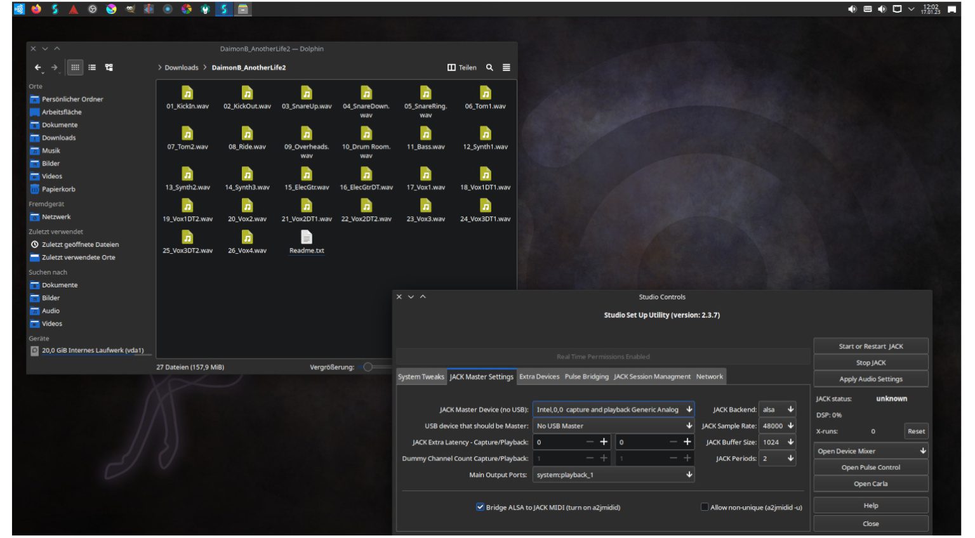This screenshot has height=538, width=975.
Task: Reset the X-runs counter
Action: click(916, 431)
